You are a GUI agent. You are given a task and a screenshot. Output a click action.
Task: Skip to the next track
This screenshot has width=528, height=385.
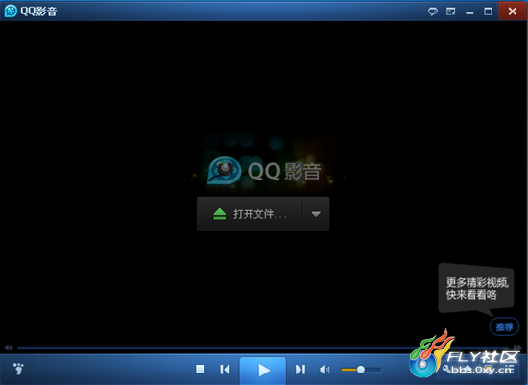[x=300, y=370]
